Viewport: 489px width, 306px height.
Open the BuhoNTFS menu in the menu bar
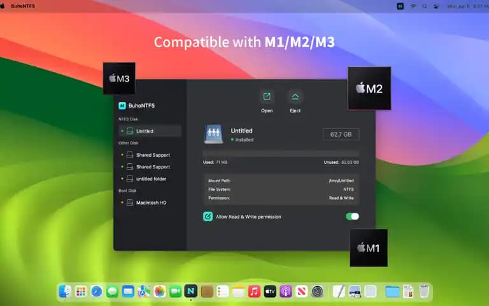pos(23,6)
